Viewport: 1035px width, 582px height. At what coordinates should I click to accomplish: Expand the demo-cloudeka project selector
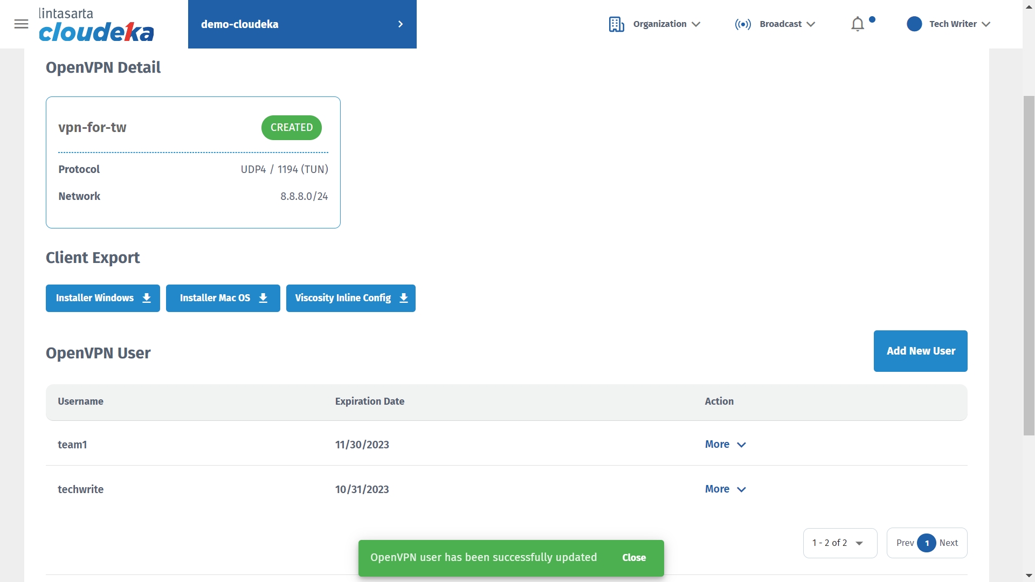(302, 24)
